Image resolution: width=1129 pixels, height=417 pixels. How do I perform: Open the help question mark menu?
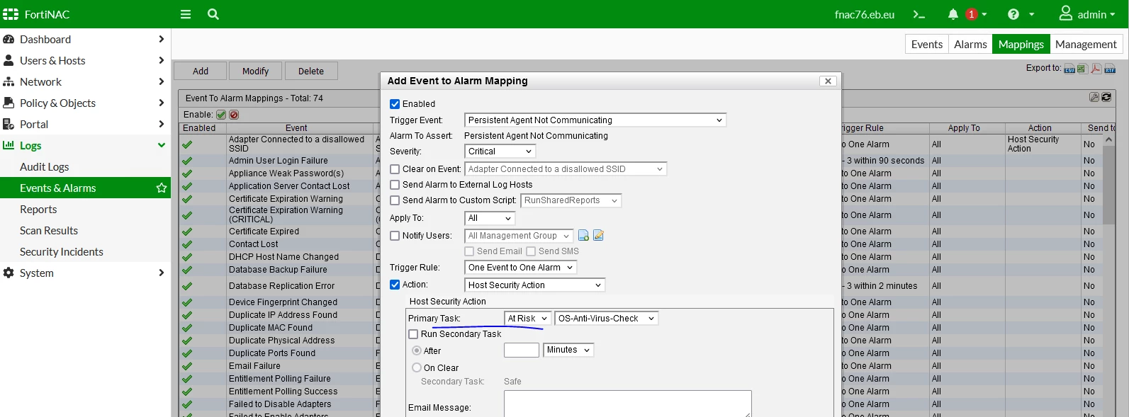tap(1013, 14)
